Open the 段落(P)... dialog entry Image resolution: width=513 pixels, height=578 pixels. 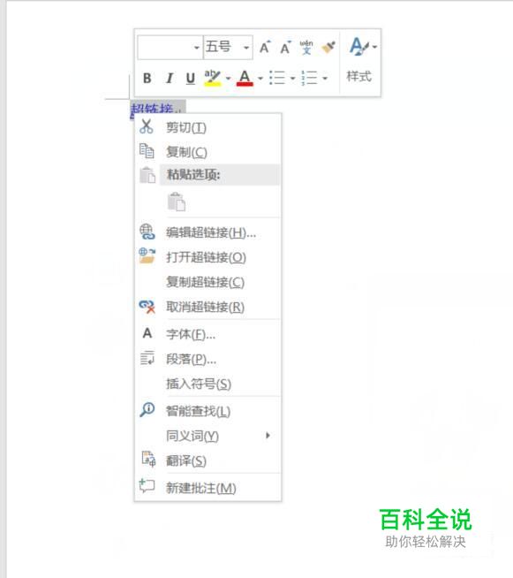(x=208, y=359)
